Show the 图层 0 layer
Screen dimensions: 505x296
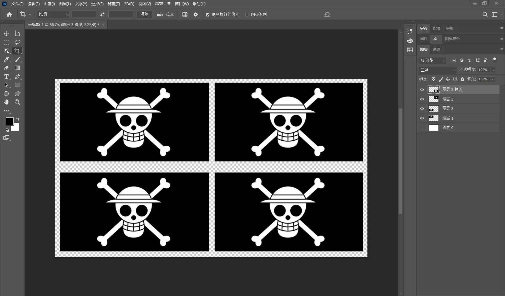tap(422, 128)
